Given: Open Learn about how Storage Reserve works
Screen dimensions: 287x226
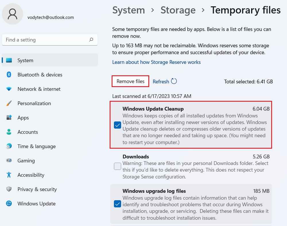Looking at the screenshot, I should (156, 62).
